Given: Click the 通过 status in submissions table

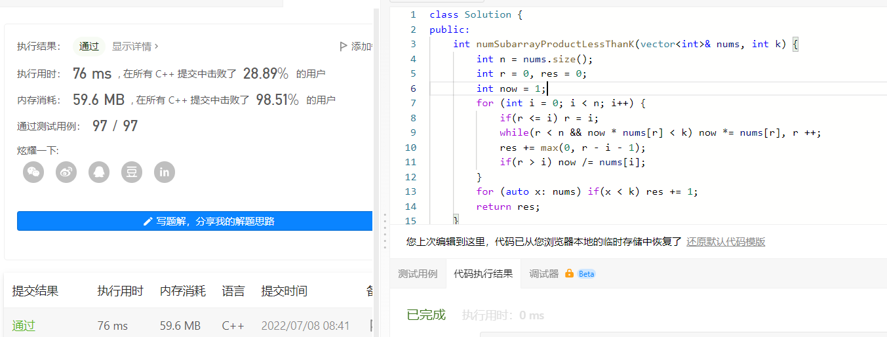Looking at the screenshot, I should [x=24, y=326].
